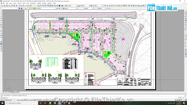The image size is (187, 105).
Task: Select the Linear Dimension tool icon
Action: coord(105,6)
